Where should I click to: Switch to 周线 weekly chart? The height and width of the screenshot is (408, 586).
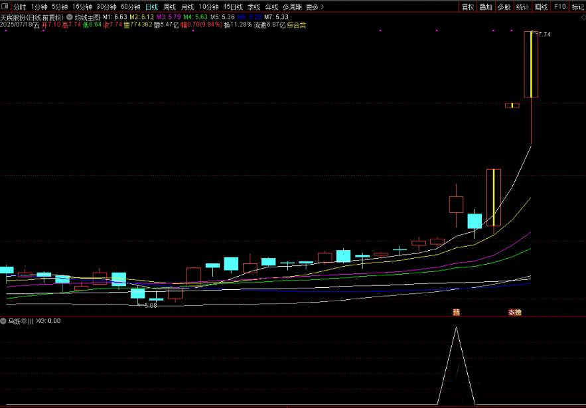tap(170, 7)
